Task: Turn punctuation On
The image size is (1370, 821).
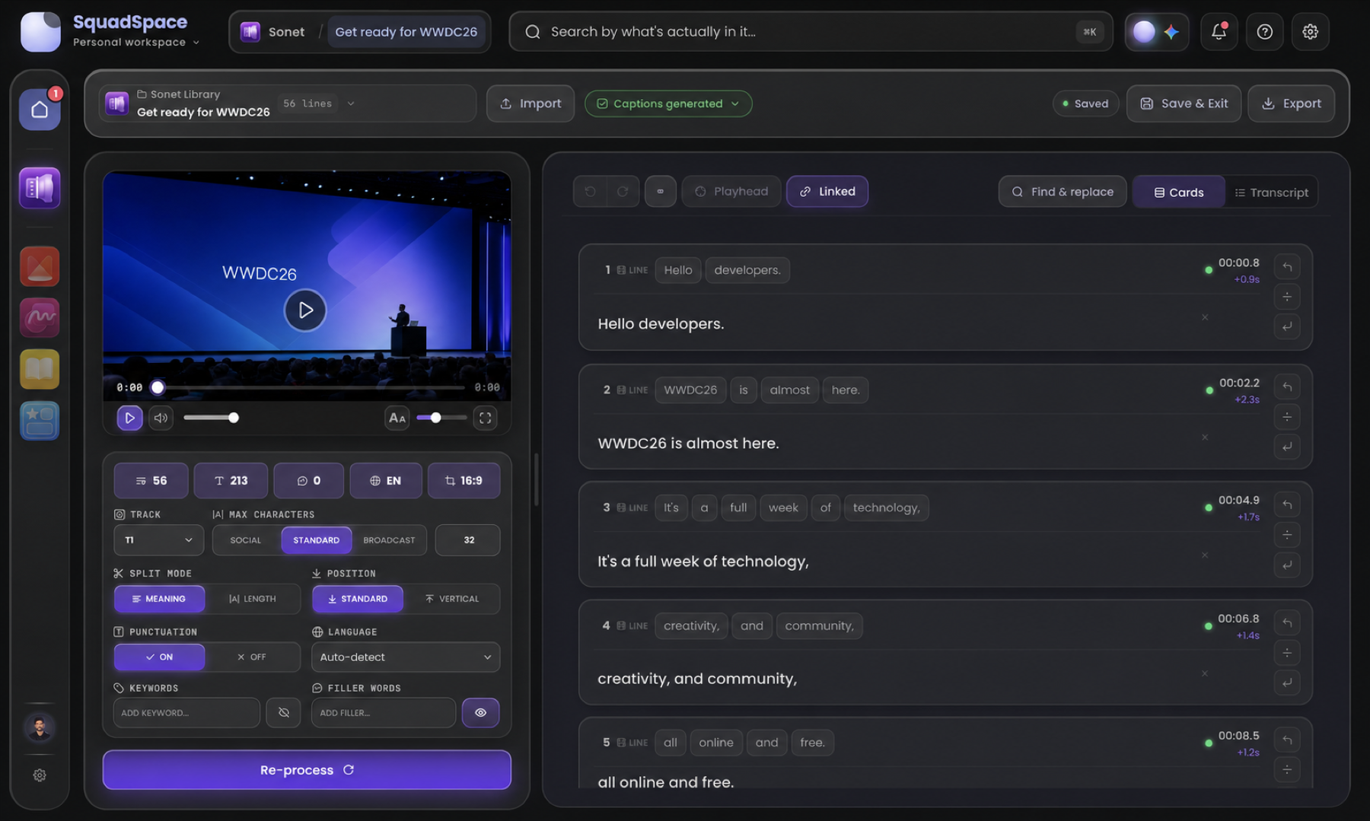Action: point(160,657)
